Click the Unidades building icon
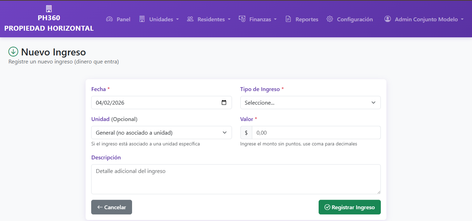Screen dimensions: 472x221 142,19
